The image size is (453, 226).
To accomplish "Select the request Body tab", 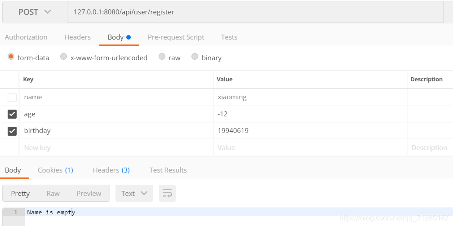I will click(119, 37).
